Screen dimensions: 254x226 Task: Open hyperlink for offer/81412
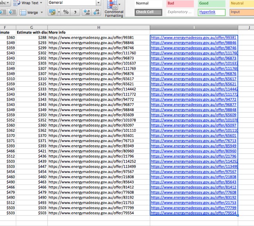tap(193, 187)
